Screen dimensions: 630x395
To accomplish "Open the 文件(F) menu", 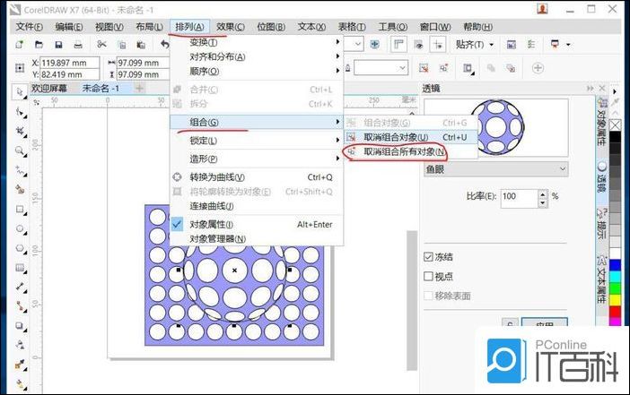I will pos(30,27).
